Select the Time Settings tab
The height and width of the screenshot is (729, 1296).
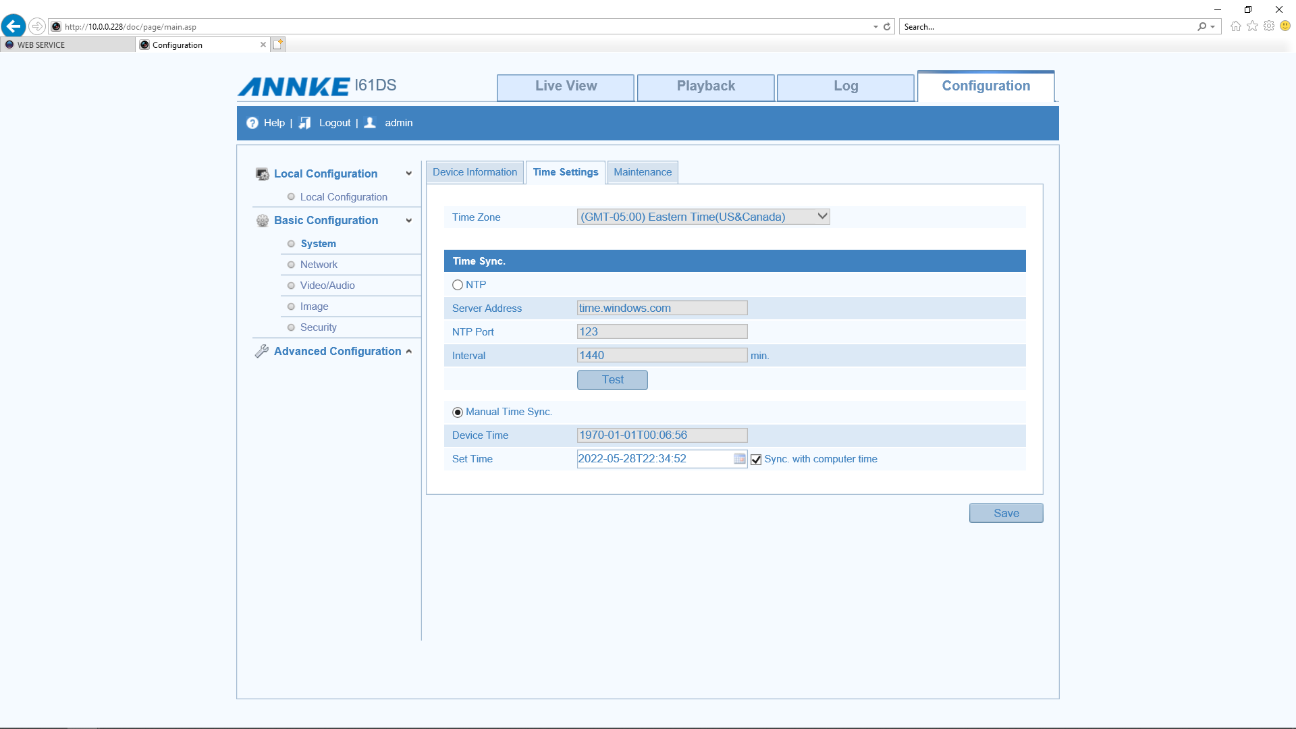coord(566,172)
